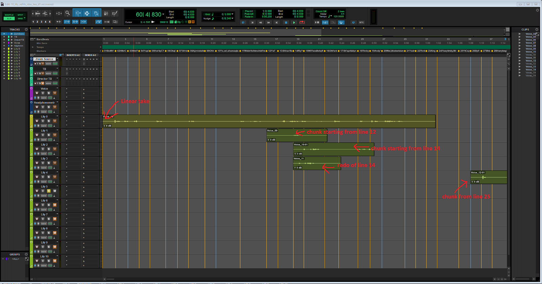The image size is (542, 284).
Task: Open the main counter format dropdown
Action: click(163, 14)
